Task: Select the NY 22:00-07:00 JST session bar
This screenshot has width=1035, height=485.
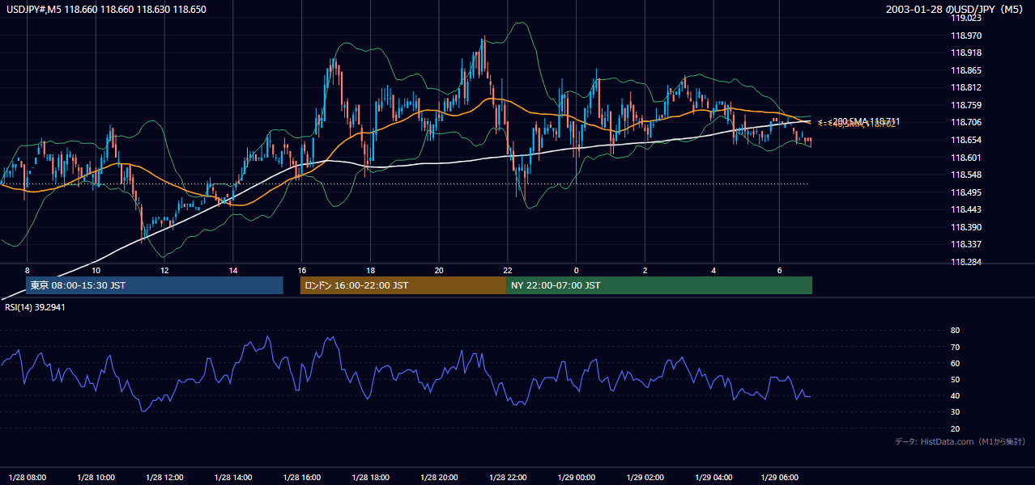Action: pos(659,285)
